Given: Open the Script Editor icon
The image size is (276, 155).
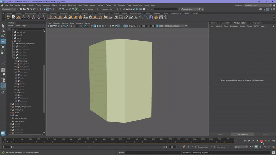Looking at the screenshot, I should pyautogui.click(x=273, y=152).
